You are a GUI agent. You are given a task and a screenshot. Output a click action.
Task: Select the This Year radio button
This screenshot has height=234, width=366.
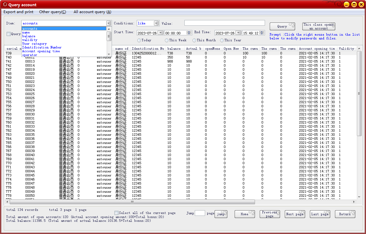tap(222, 40)
